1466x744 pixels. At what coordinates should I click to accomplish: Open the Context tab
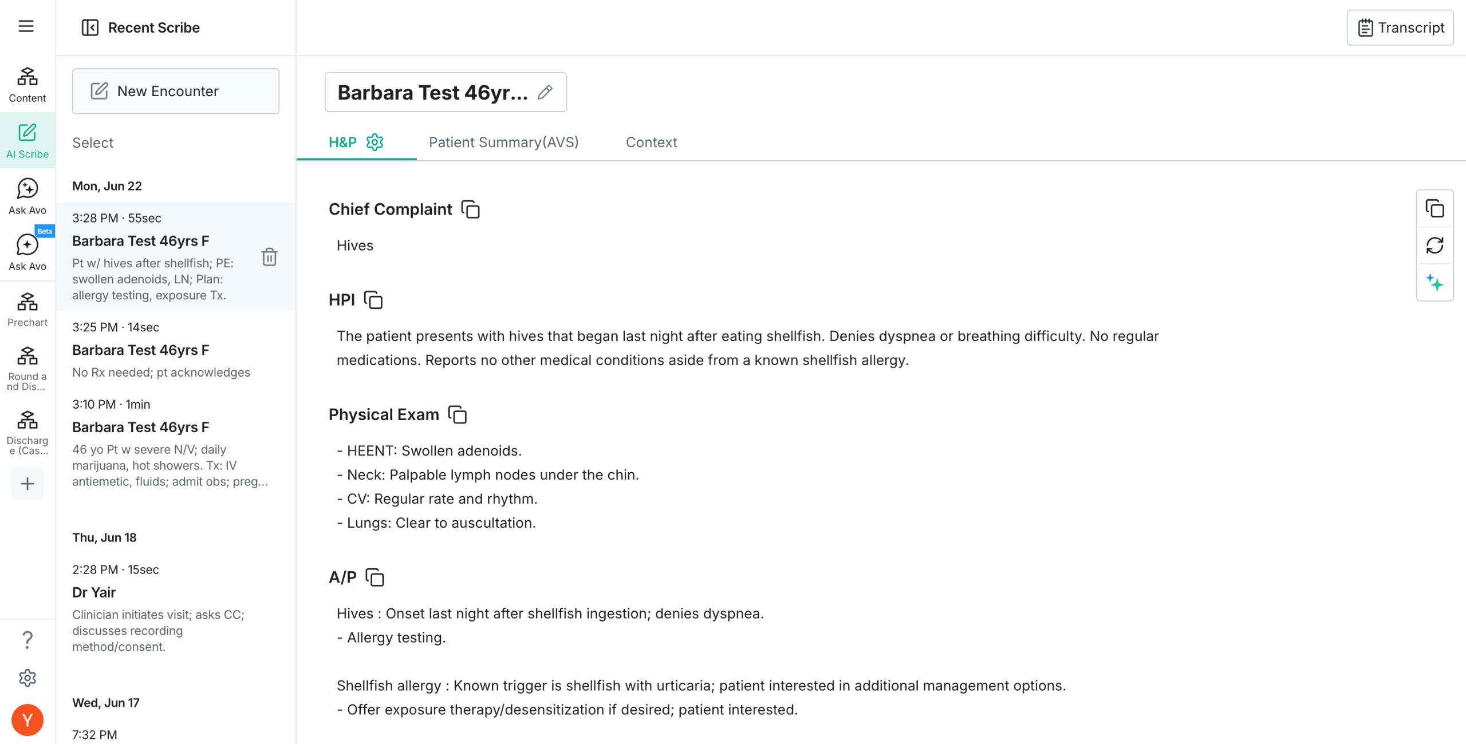[651, 142]
